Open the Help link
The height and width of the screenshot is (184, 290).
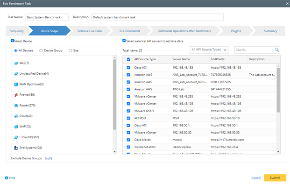12,178
